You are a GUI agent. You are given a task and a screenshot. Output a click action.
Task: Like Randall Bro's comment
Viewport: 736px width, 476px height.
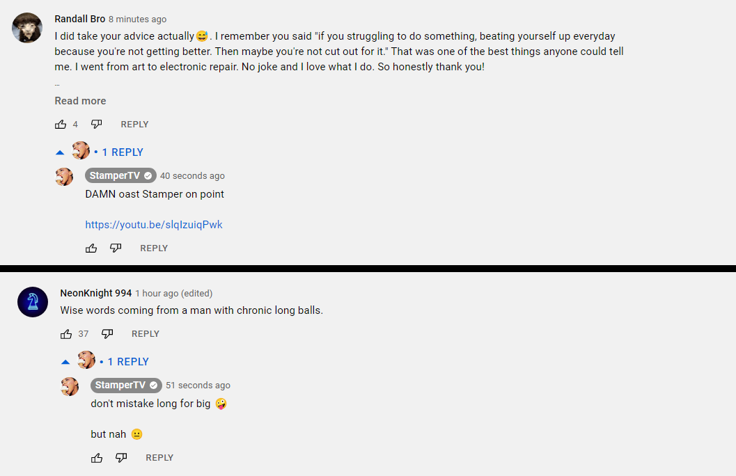pyautogui.click(x=61, y=125)
